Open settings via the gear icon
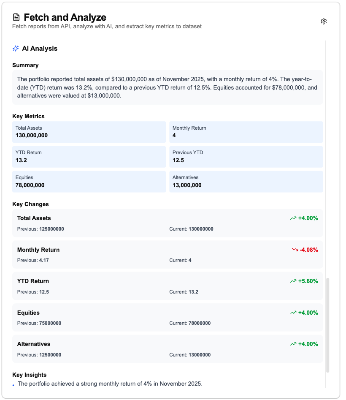Screen dimensions: 346x400 click(x=324, y=22)
